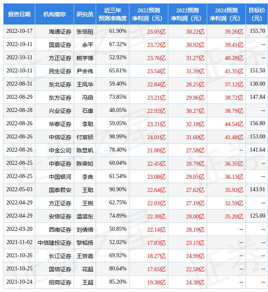Select the 中信建投证券 institution cell

coord(54,243)
